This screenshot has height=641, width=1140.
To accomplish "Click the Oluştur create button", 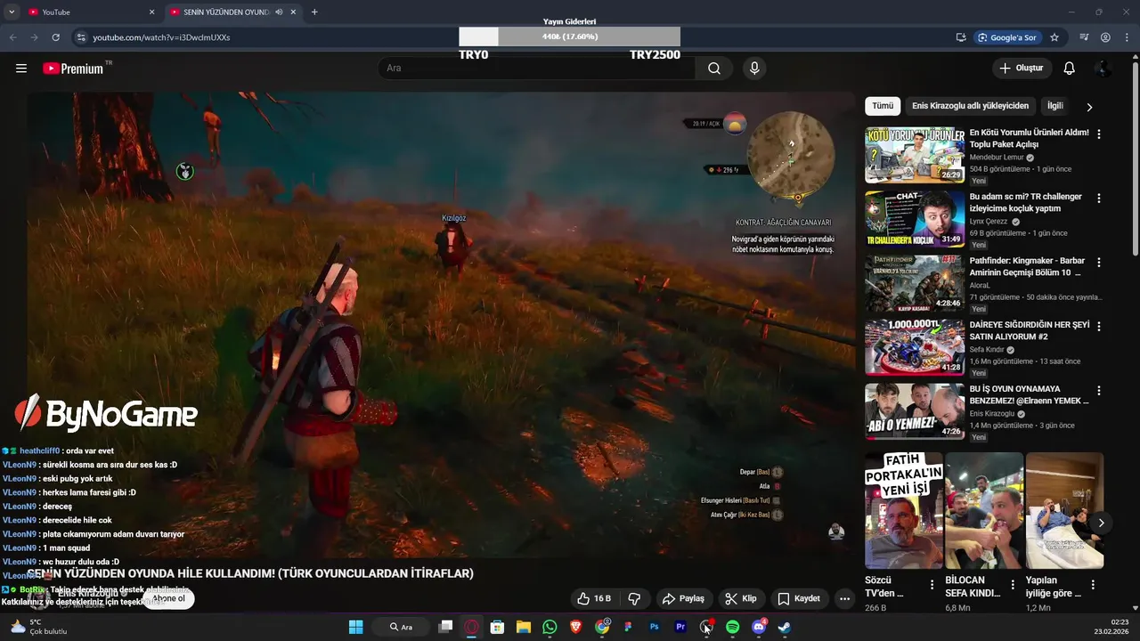I will tap(1022, 69).
